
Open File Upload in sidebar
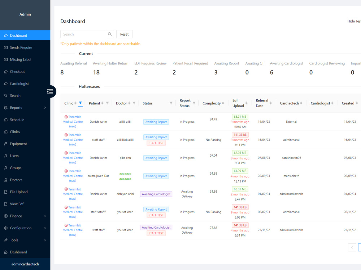click(25, 192)
